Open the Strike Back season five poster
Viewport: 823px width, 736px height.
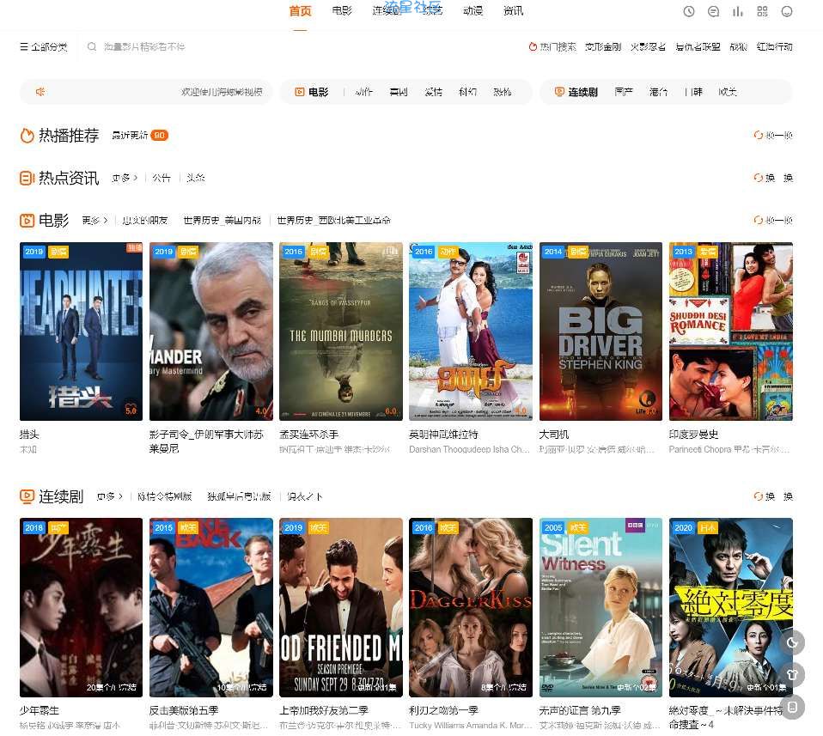pos(211,607)
